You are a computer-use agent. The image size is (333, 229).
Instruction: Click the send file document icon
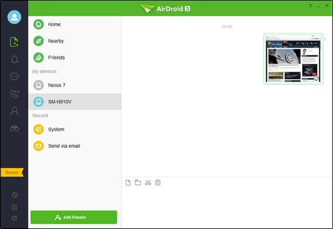coord(128,183)
